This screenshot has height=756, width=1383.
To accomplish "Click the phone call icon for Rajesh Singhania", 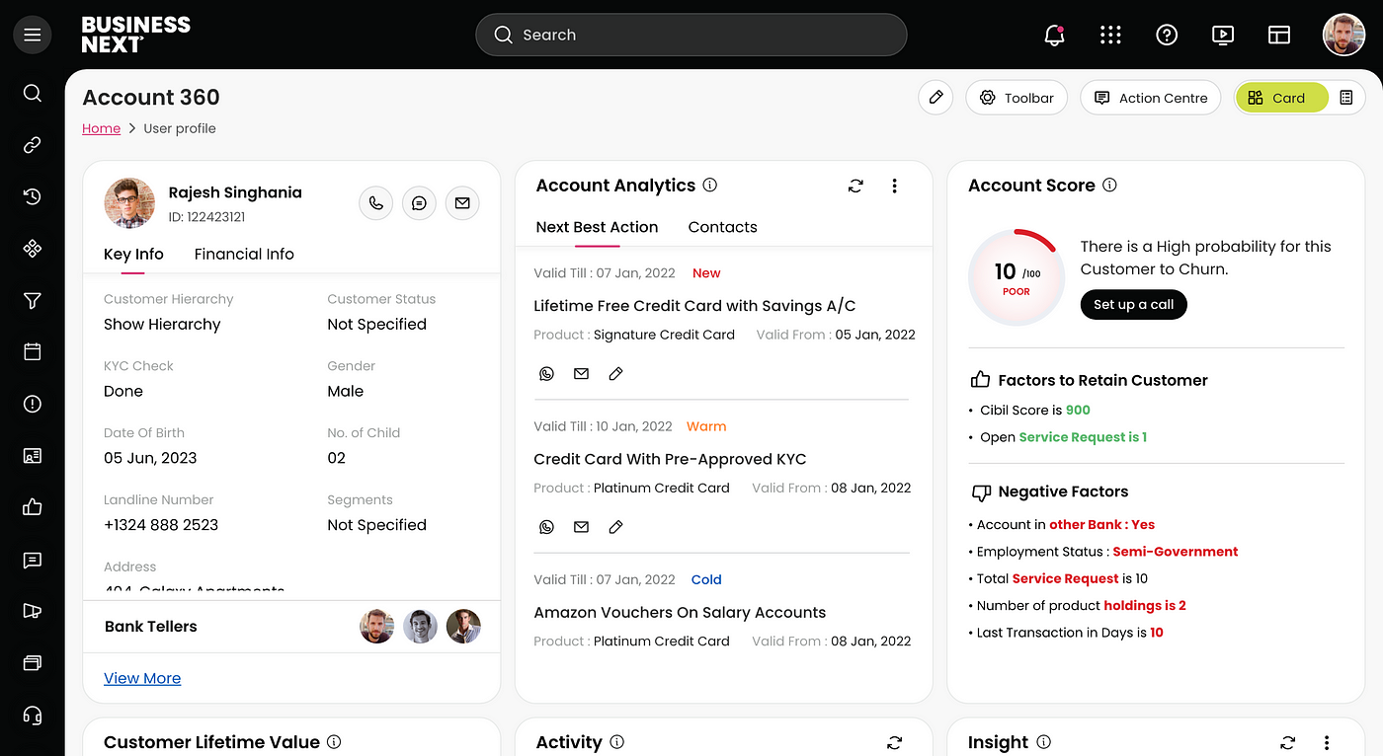I will pos(376,203).
